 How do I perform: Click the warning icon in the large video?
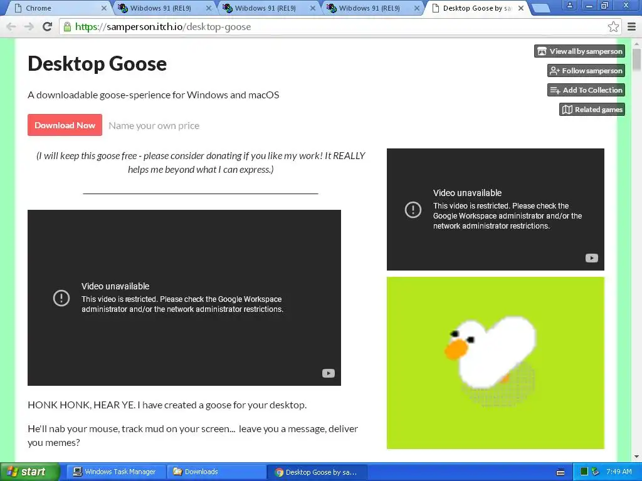click(61, 297)
